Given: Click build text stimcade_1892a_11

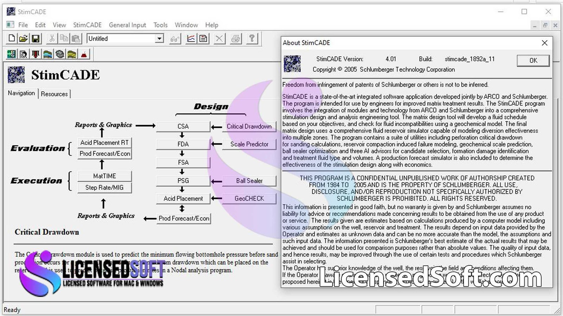Looking at the screenshot, I should pyautogui.click(x=469, y=59).
